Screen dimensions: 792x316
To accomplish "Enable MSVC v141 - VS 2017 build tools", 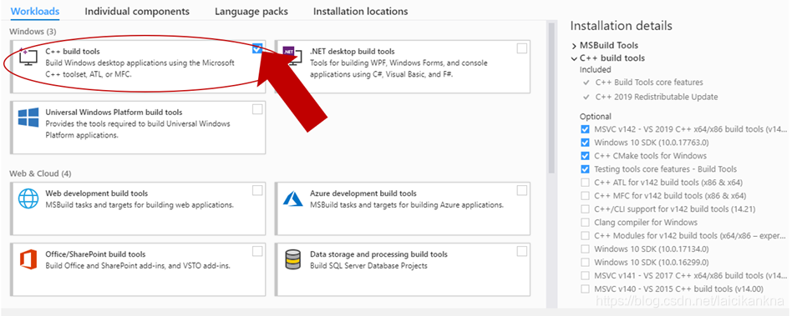I will (x=585, y=276).
